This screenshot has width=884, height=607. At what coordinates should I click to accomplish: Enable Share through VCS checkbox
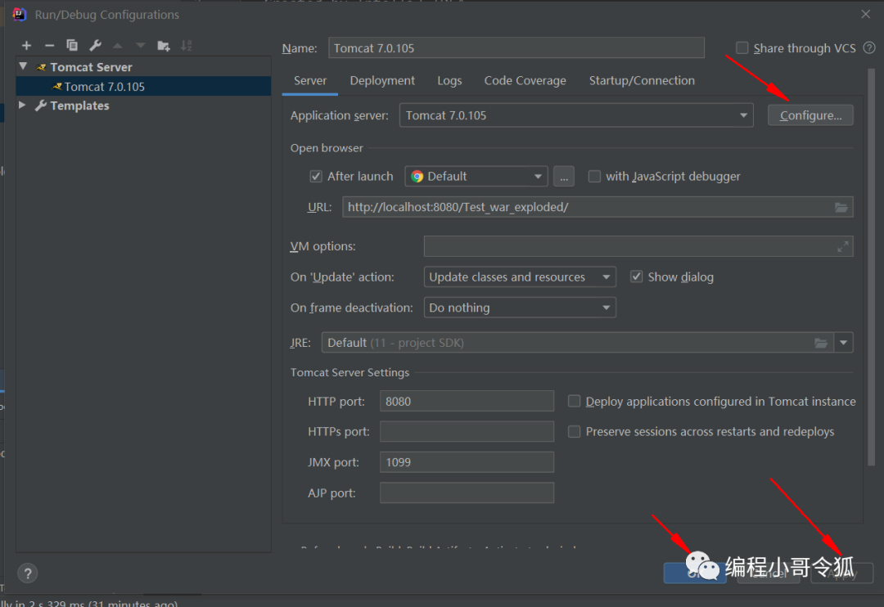[x=742, y=48]
